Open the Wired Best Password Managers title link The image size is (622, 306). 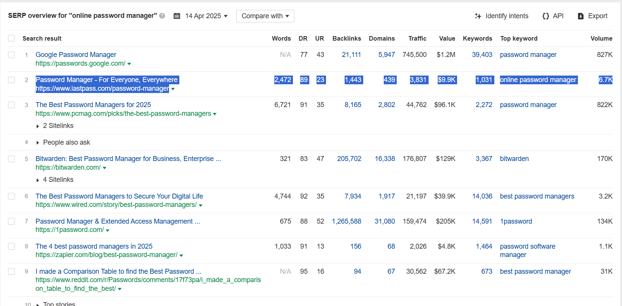(119, 196)
